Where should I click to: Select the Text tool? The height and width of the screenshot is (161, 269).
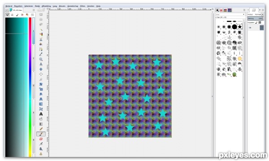point(41,114)
